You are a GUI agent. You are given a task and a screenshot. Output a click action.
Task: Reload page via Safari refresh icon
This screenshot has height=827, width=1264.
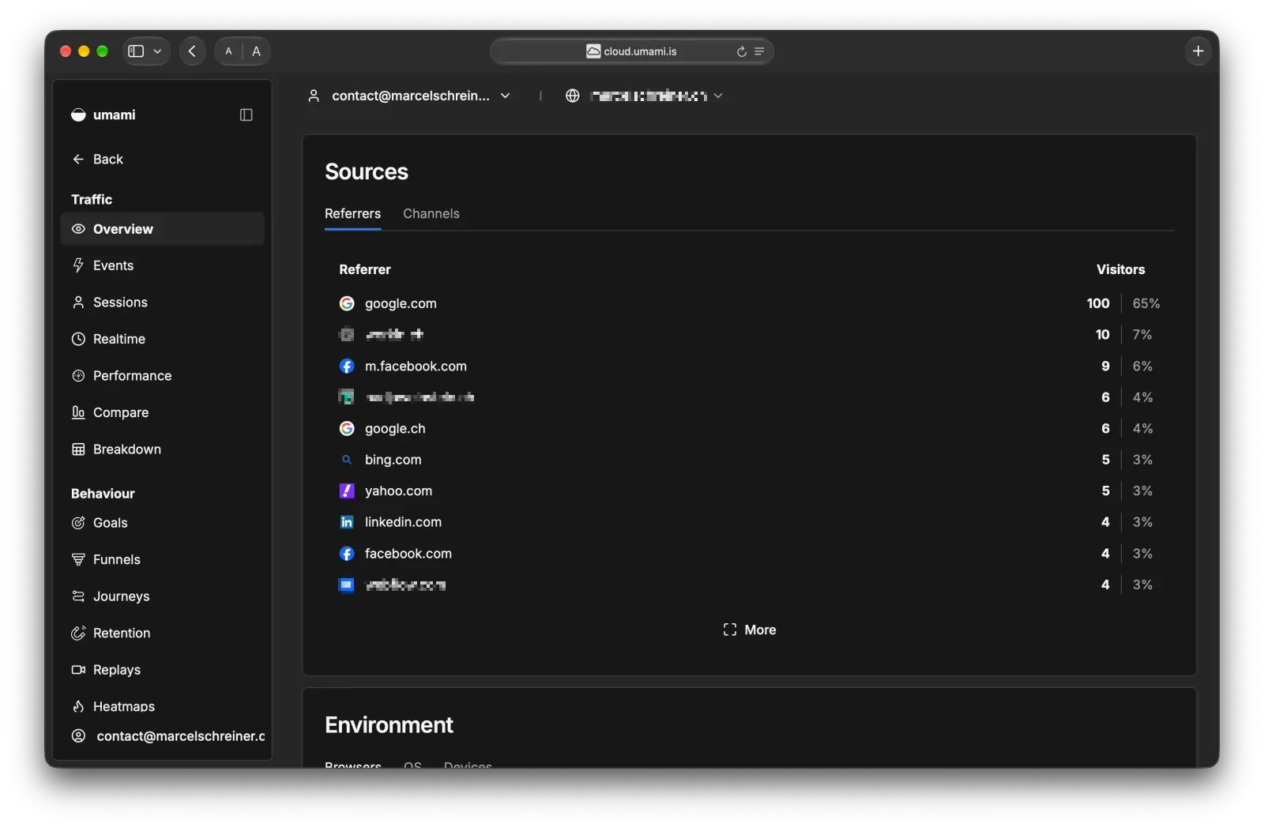click(x=742, y=51)
